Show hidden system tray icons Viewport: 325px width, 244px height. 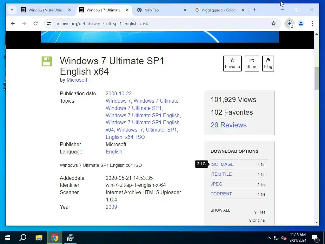pos(269,238)
